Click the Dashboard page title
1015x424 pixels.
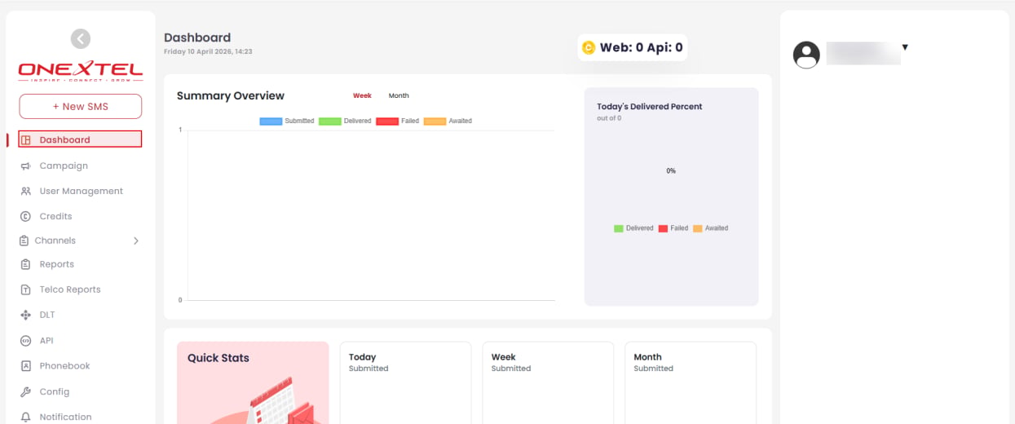click(197, 38)
